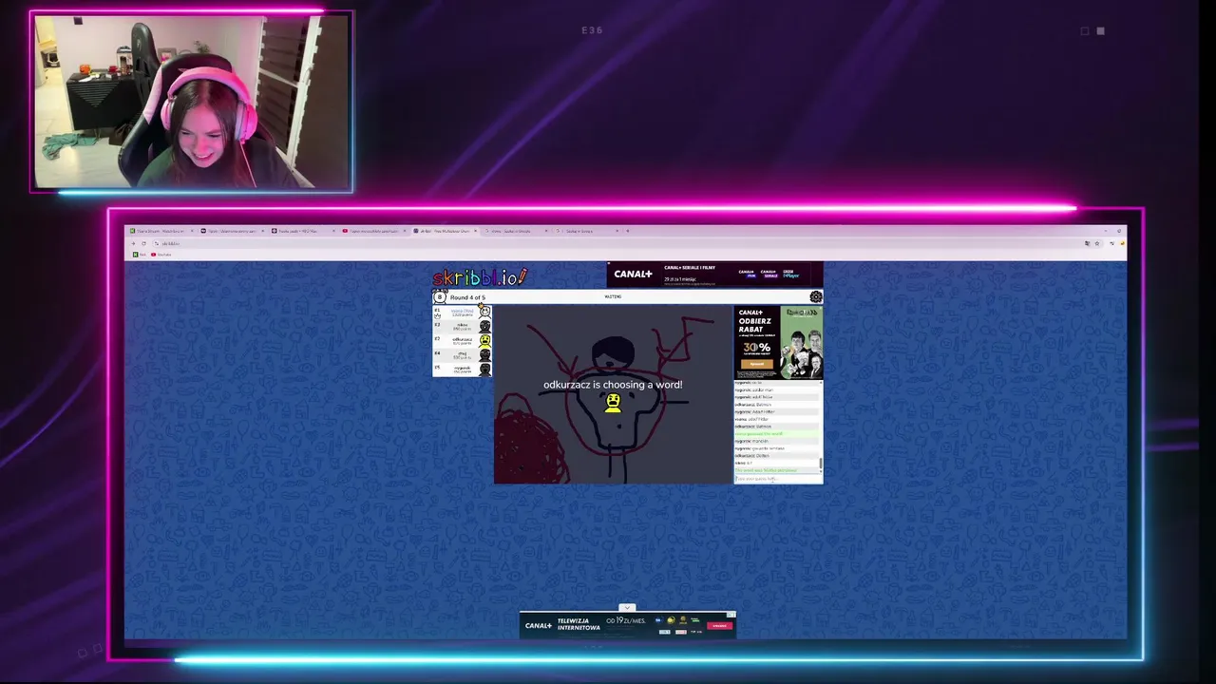Close the bottom CANAL+ ad banner
Screen dimensions: 1216x684
point(731,615)
